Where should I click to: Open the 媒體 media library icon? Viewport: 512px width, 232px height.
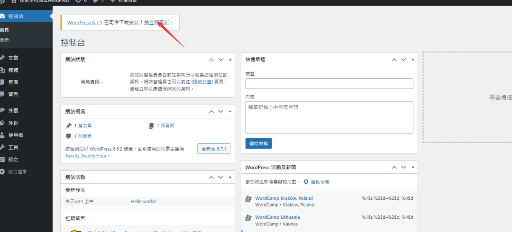(x=2, y=70)
